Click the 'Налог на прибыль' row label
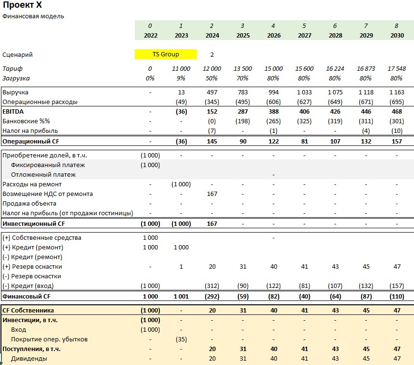 [30, 130]
